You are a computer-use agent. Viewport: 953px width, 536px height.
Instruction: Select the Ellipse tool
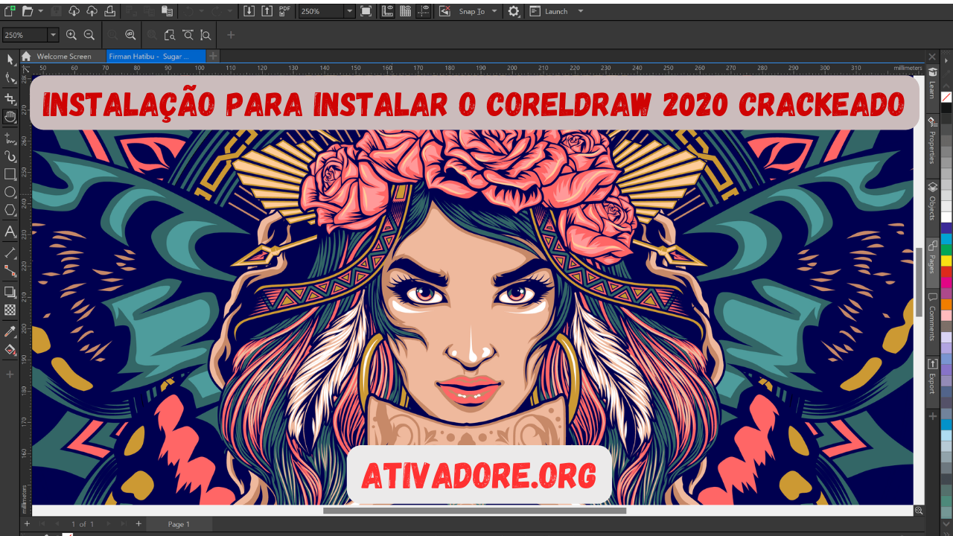10,192
